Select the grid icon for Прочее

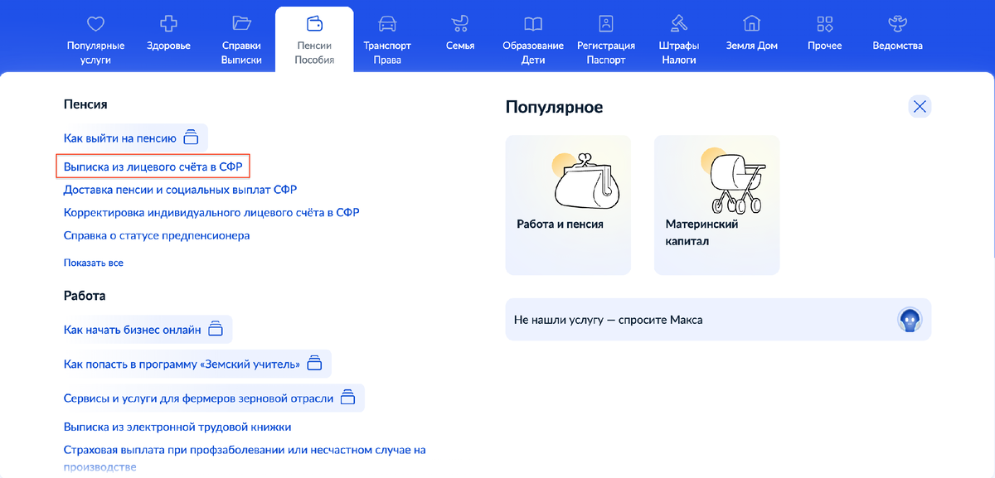click(x=823, y=24)
